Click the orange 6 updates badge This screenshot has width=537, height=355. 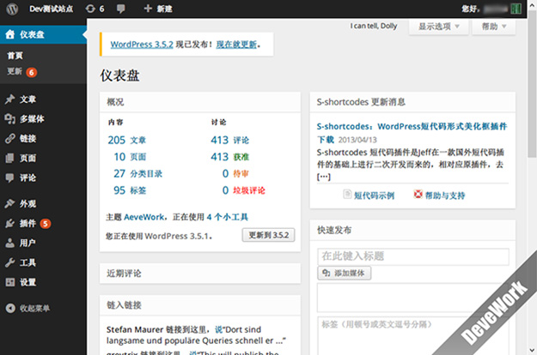(32, 72)
